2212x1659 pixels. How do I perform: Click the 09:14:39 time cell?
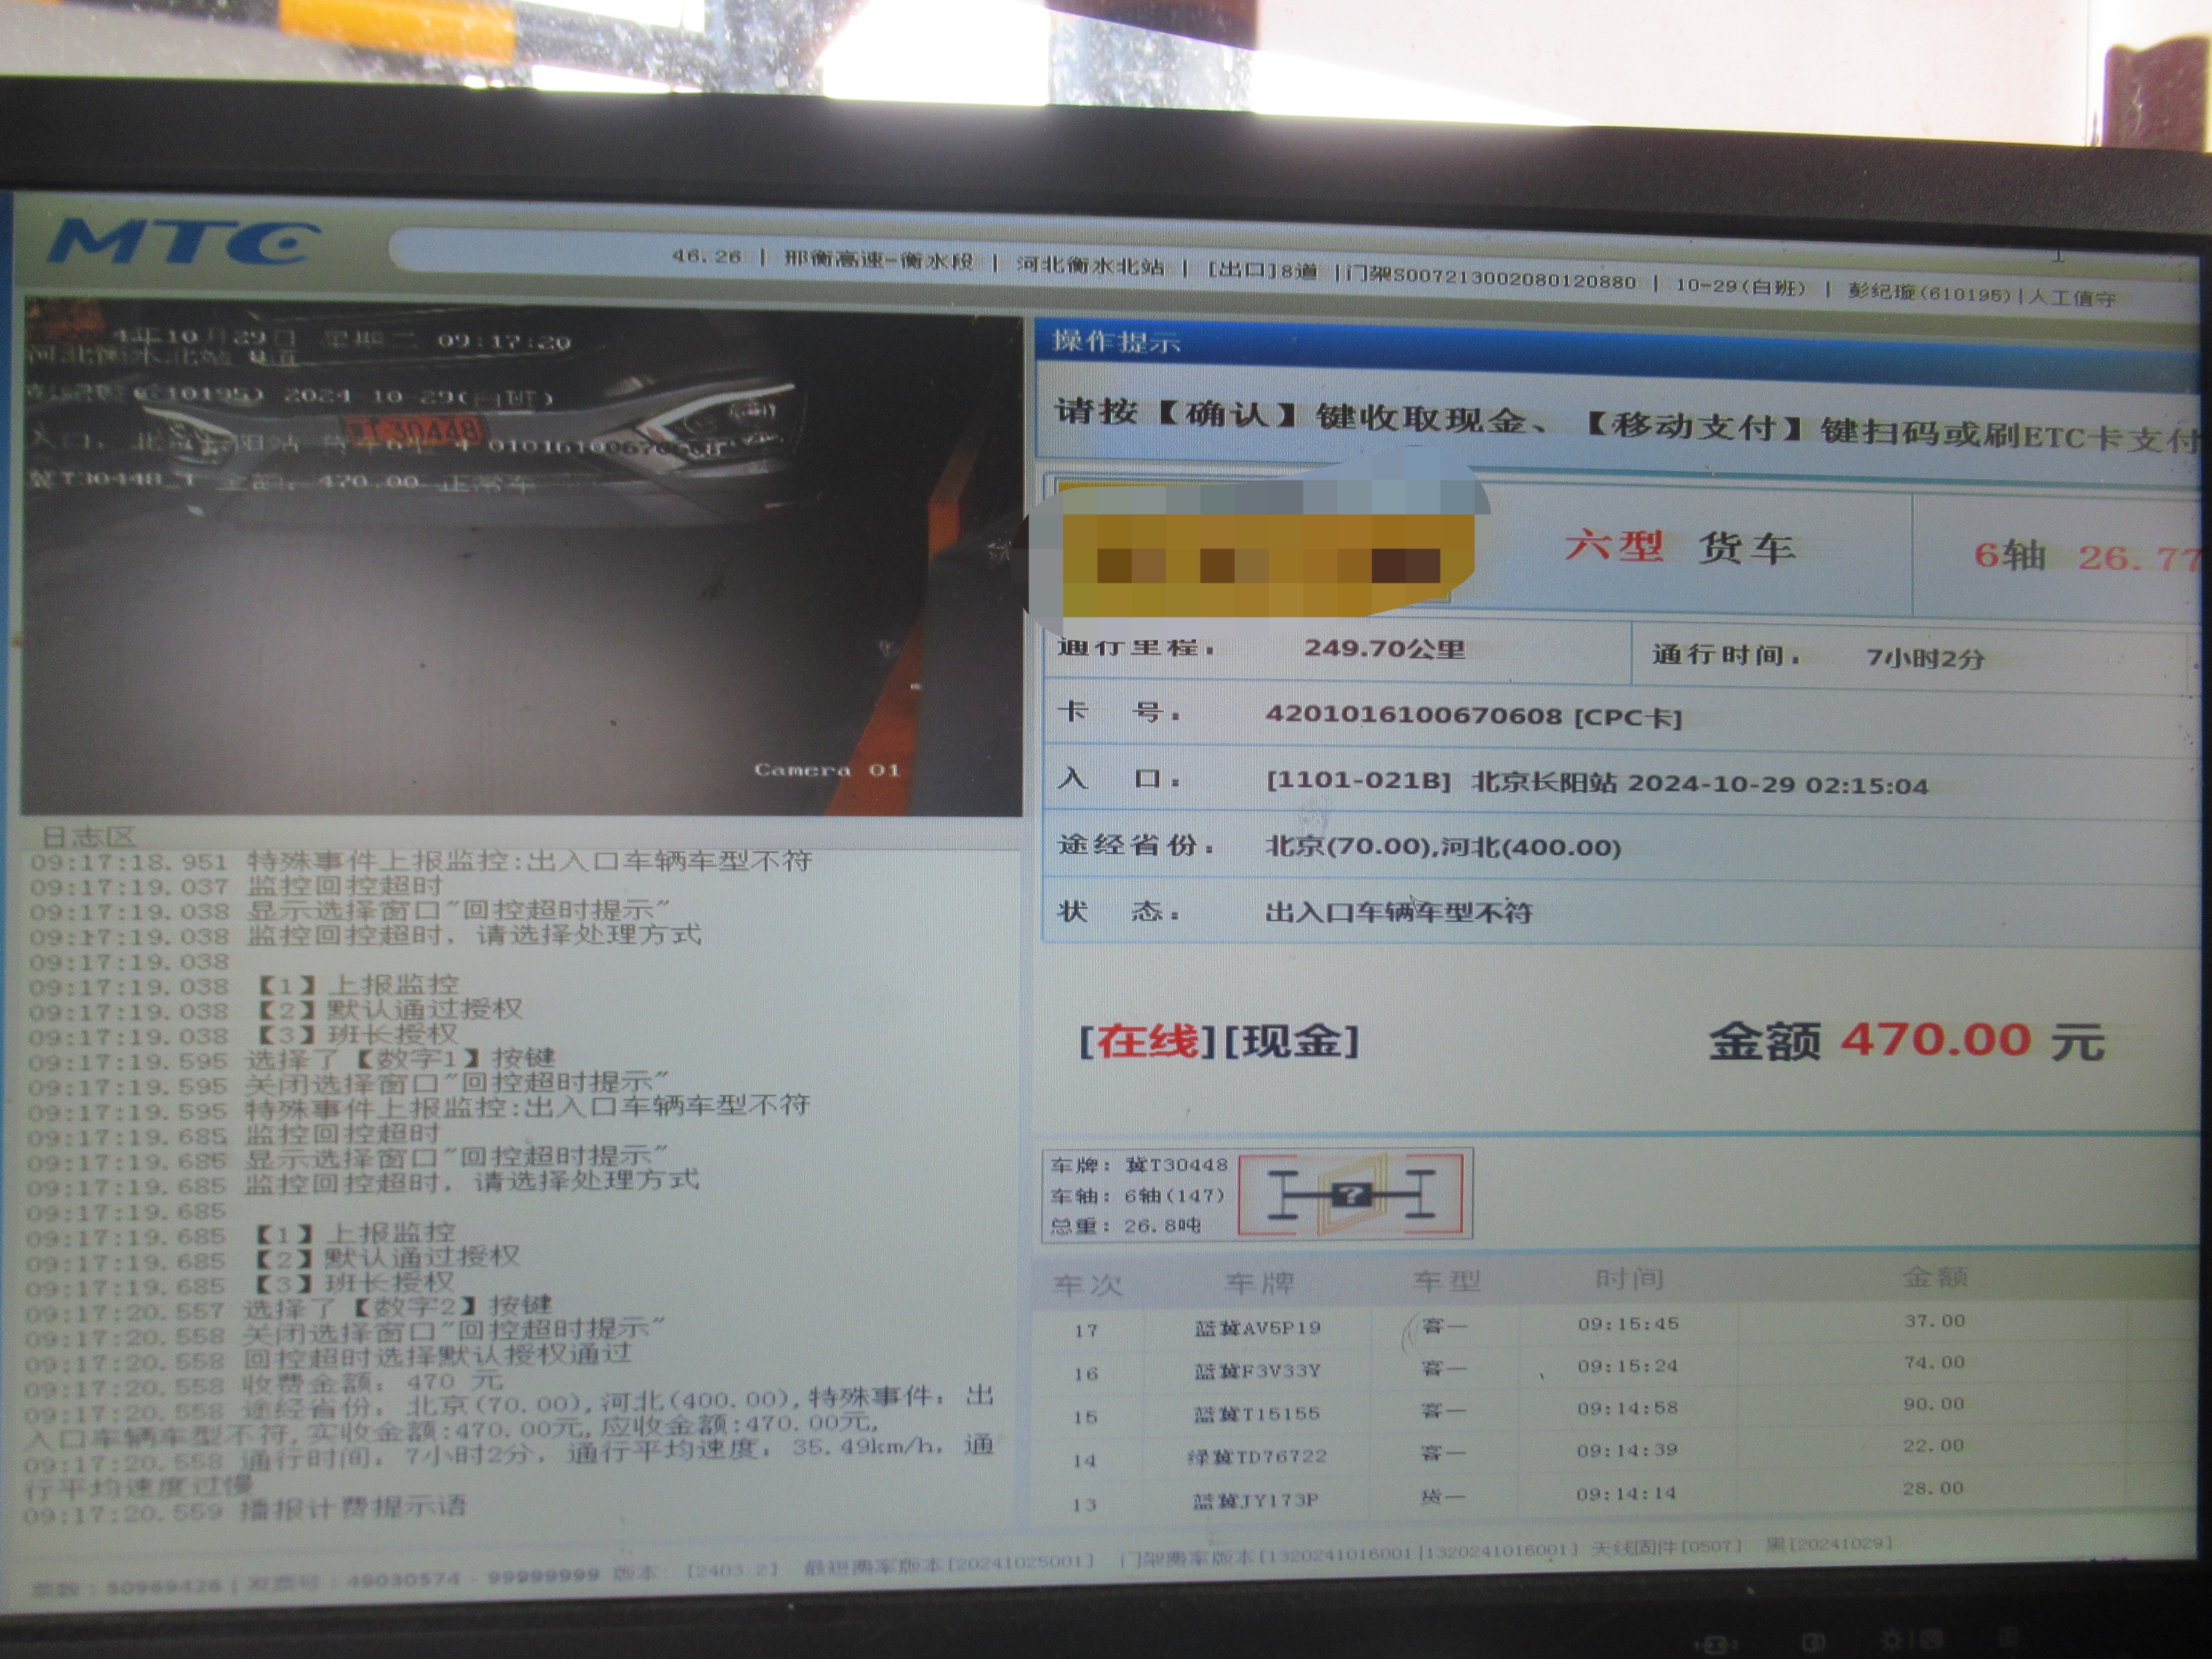1627,1450
